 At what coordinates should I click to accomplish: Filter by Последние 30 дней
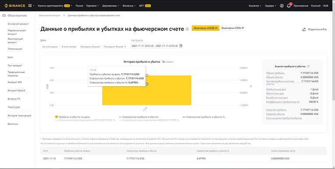click(90, 47)
